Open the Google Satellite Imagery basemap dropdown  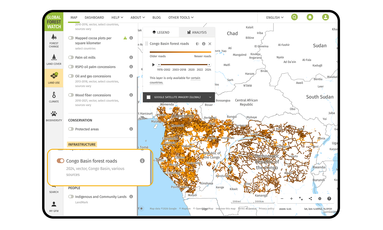pyautogui.click(x=210, y=97)
